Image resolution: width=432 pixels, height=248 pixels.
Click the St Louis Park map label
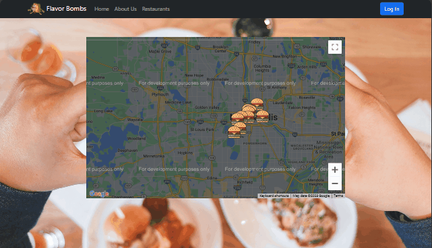coord(202,129)
